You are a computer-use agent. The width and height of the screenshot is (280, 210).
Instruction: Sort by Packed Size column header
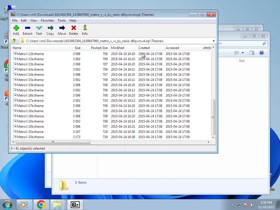click(95, 48)
